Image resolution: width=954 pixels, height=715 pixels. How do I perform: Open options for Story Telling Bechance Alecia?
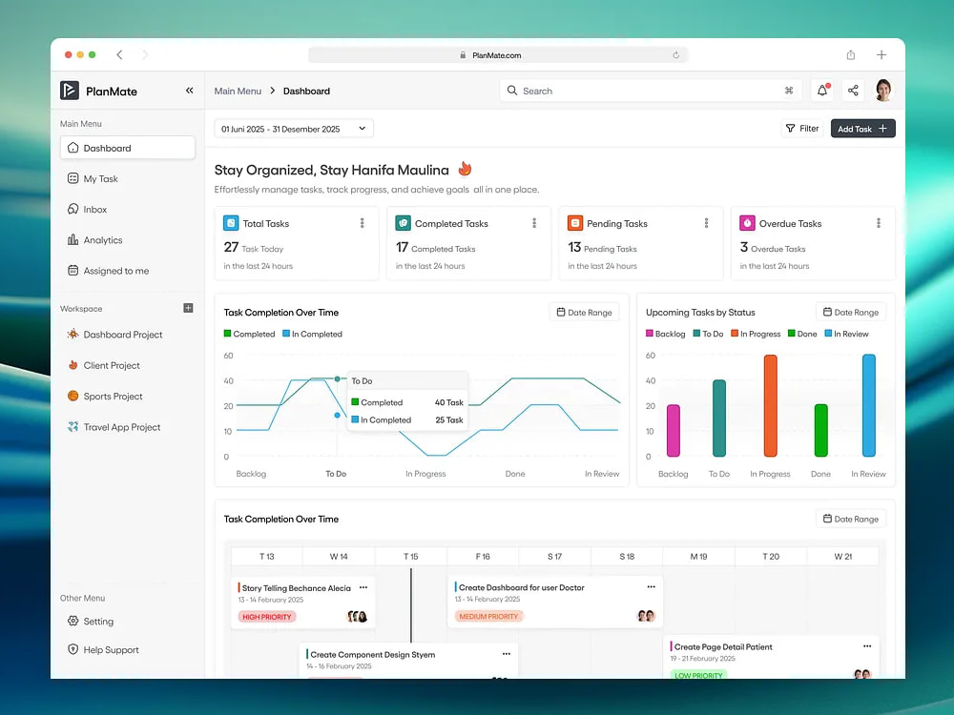coord(363,587)
